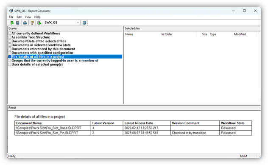Click the NUM indicator in status bar
Viewport: 268px width, 165px height.
[x=243, y=156]
